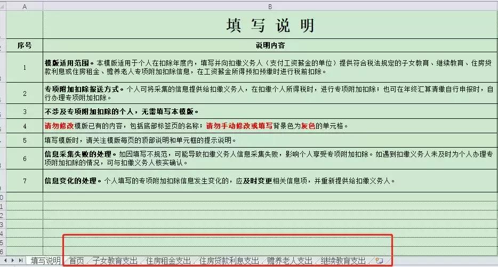This screenshot has width=498, height=267.
Task: Switch to the 继续教育支出 sheet tab
Action: click(x=343, y=261)
